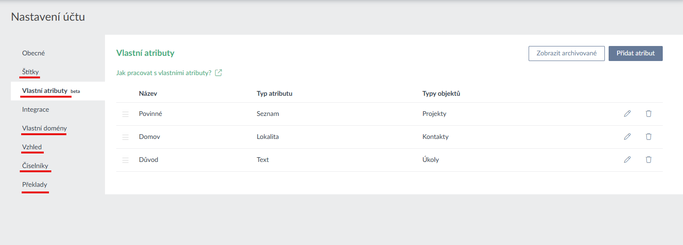Click the Přidat atribut button
This screenshot has height=245, width=683.
click(x=635, y=54)
